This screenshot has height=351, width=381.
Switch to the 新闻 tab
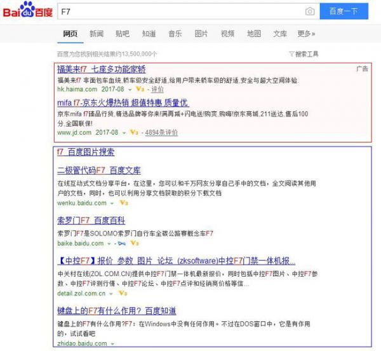(97, 34)
